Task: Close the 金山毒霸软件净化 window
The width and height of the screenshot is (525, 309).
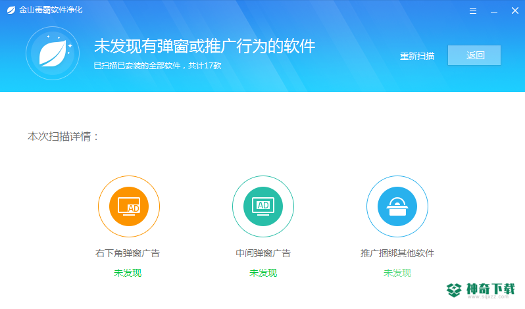Action: click(515, 11)
